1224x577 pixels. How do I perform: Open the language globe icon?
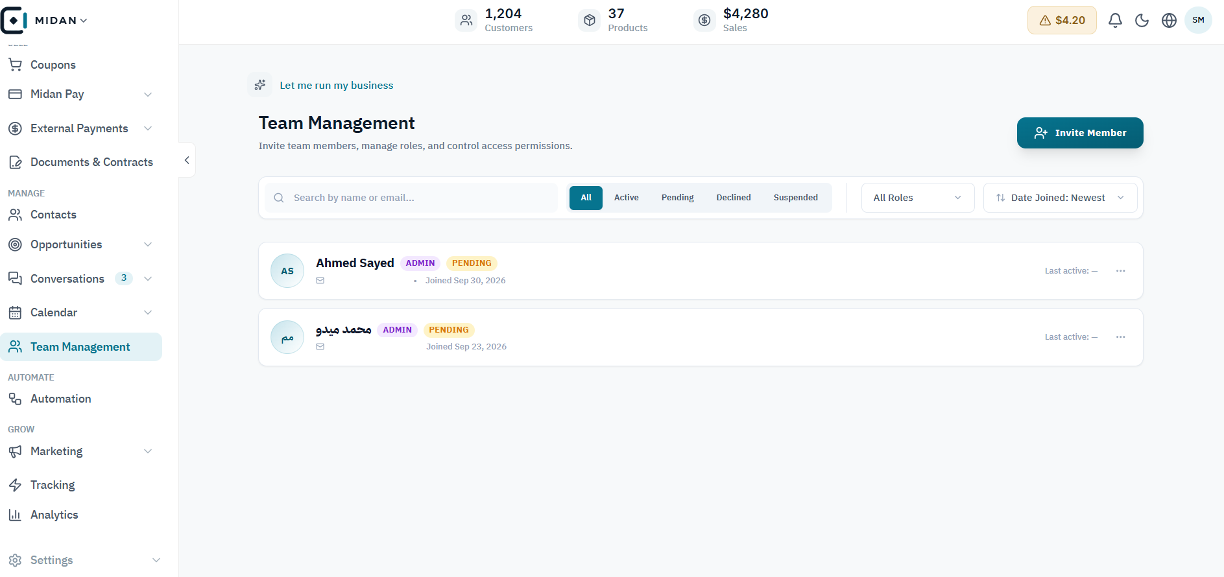(1169, 20)
